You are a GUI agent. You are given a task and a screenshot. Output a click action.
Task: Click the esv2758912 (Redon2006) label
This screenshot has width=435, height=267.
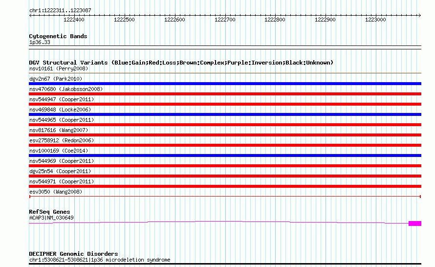pos(62,140)
